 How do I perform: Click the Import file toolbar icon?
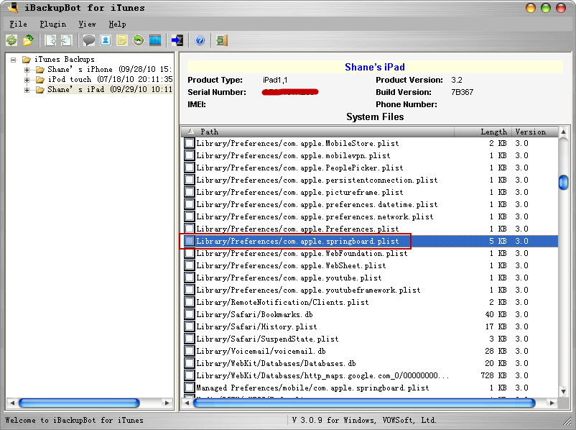pyautogui.click(x=67, y=40)
